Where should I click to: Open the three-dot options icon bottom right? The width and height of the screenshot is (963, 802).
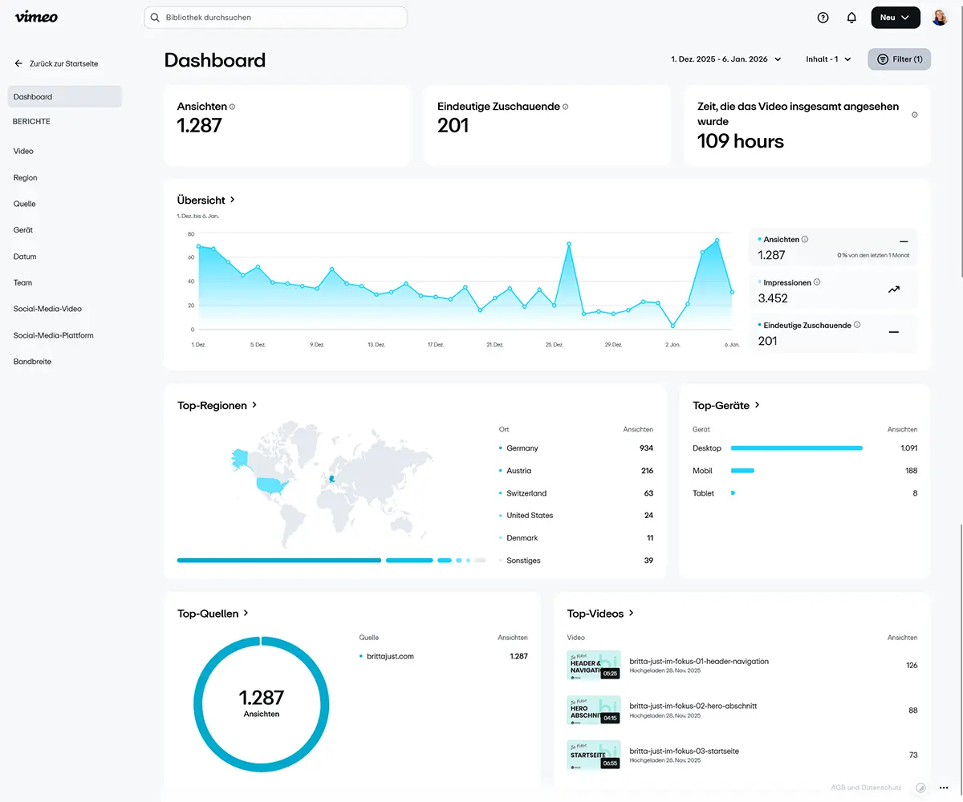[943, 788]
